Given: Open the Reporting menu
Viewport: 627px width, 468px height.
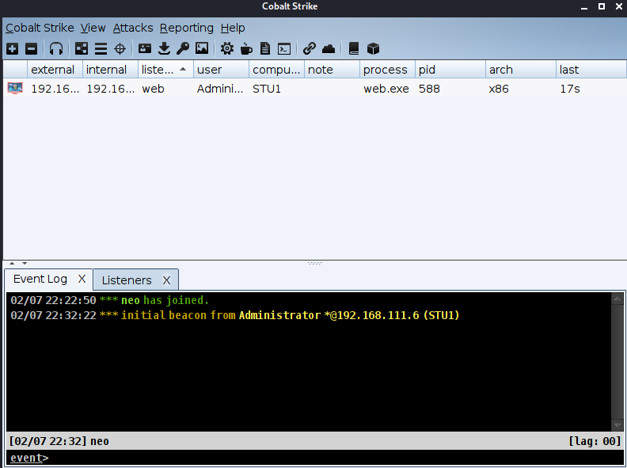Looking at the screenshot, I should tap(187, 28).
